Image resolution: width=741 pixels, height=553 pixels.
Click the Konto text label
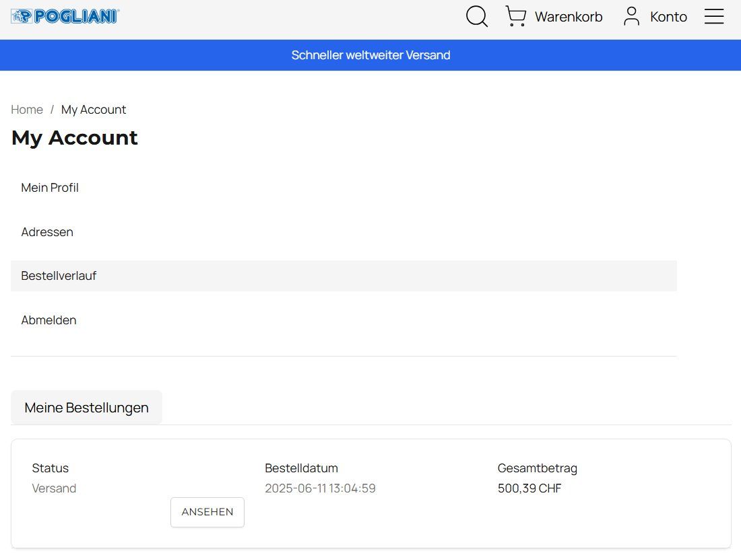[x=668, y=17]
